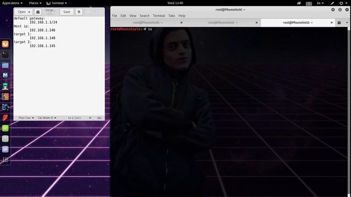Open terminal tab list dropdown arrow
351x197 pixels.
coord(347,22)
